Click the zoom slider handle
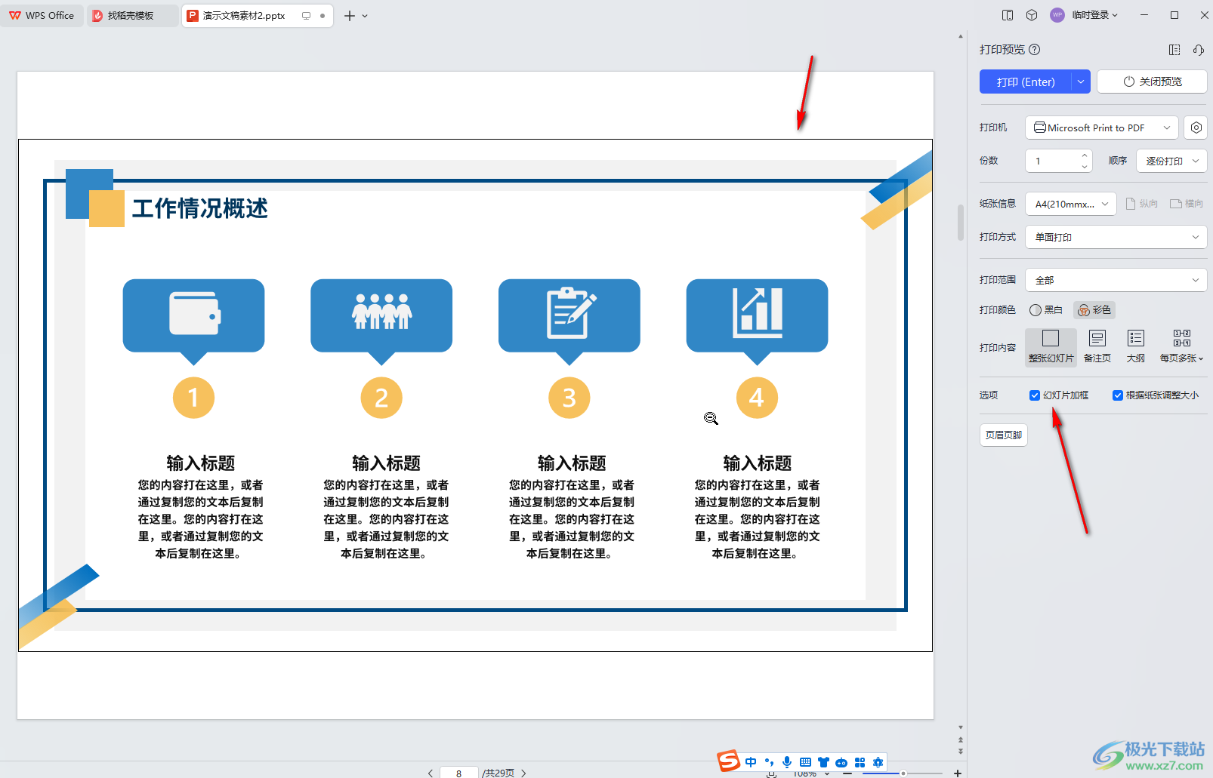The height and width of the screenshot is (778, 1213). (x=903, y=773)
